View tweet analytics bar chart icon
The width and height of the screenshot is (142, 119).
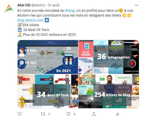117,114
